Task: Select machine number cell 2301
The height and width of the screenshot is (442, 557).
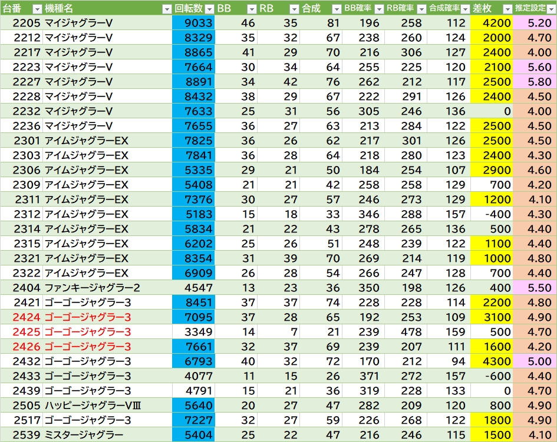Action: (x=22, y=141)
